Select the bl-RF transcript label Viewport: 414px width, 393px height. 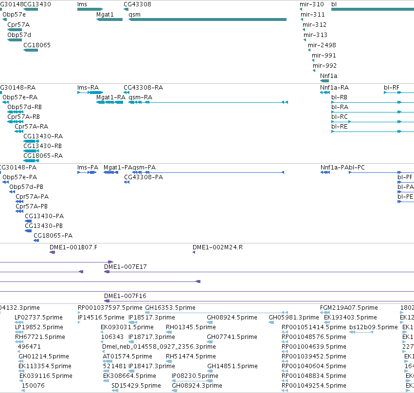pyautogui.click(x=391, y=88)
